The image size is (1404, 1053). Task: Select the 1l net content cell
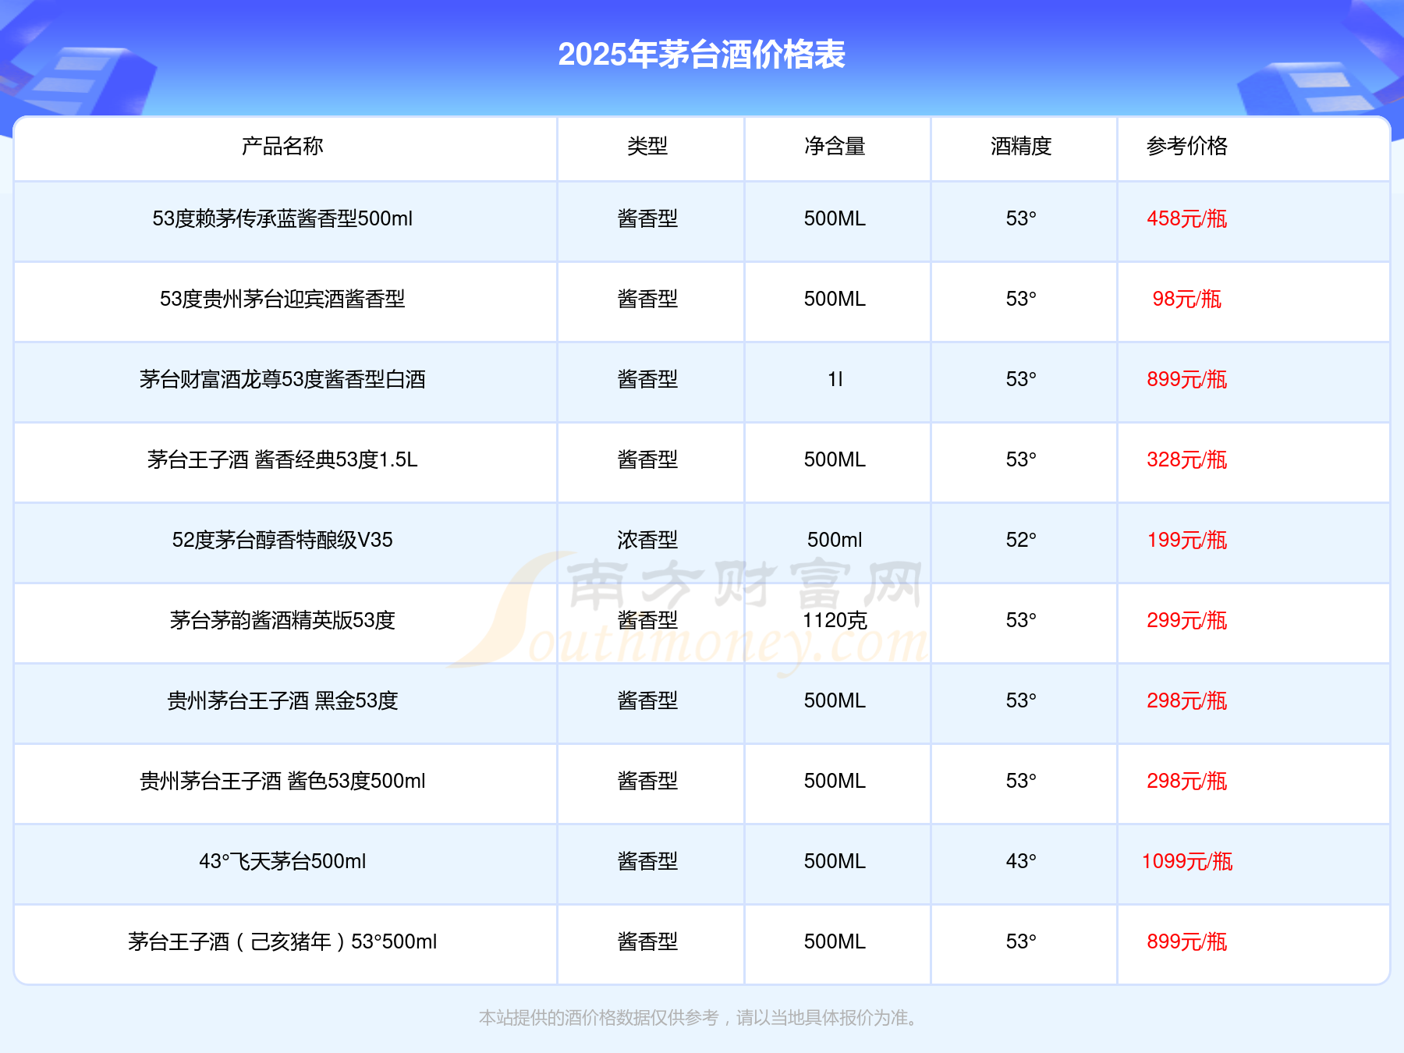click(x=835, y=379)
